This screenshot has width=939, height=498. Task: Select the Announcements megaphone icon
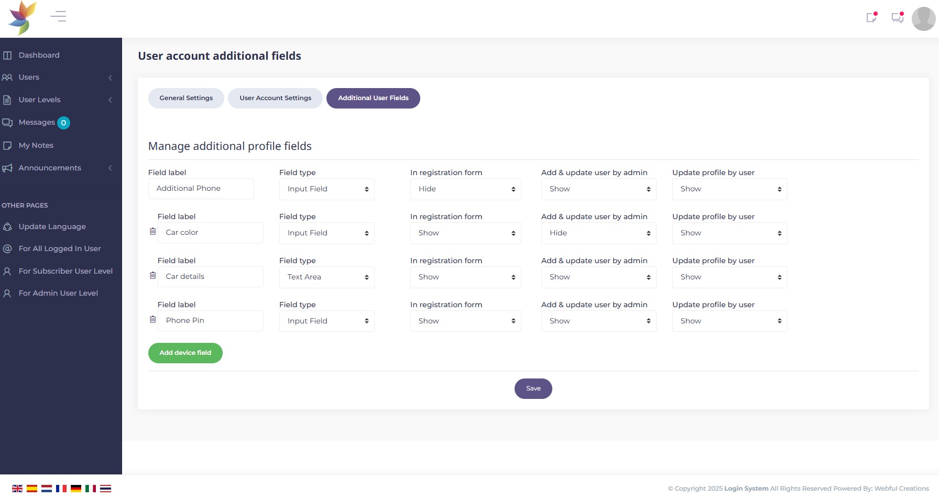click(7, 168)
